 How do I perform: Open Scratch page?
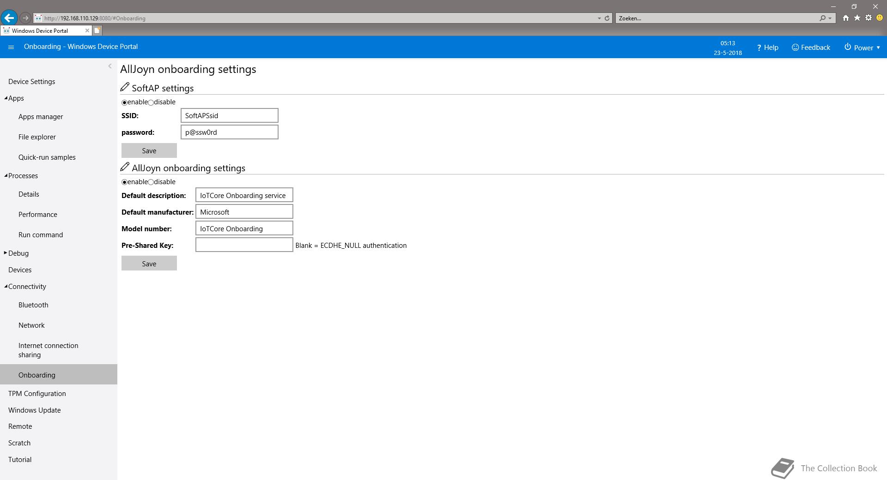19,443
